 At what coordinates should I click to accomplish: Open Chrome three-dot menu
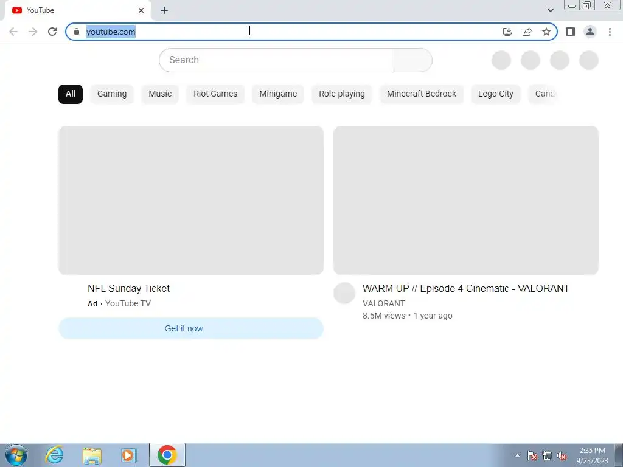click(610, 32)
